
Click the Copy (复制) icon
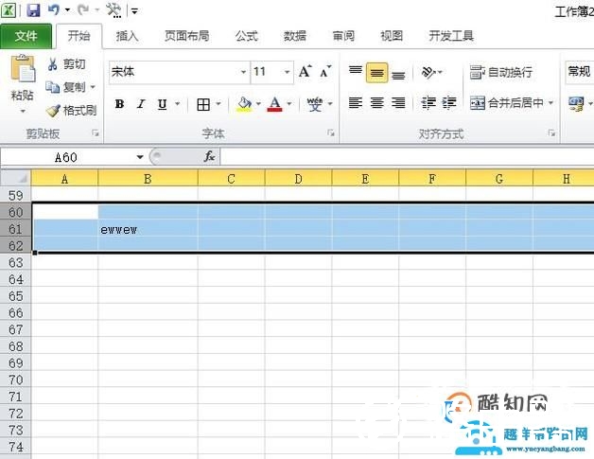[x=52, y=87]
